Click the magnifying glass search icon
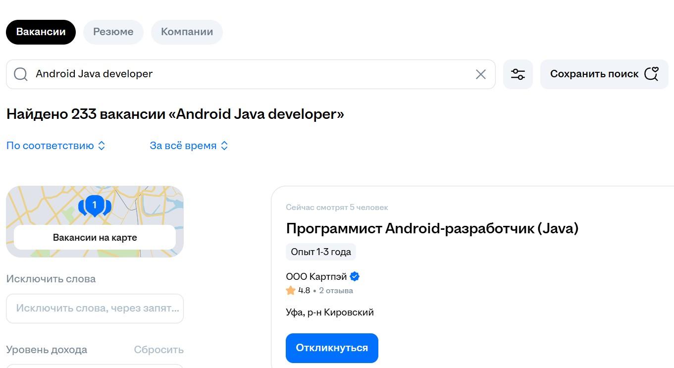Image resolution: width=674 pixels, height=368 pixels. (20, 74)
